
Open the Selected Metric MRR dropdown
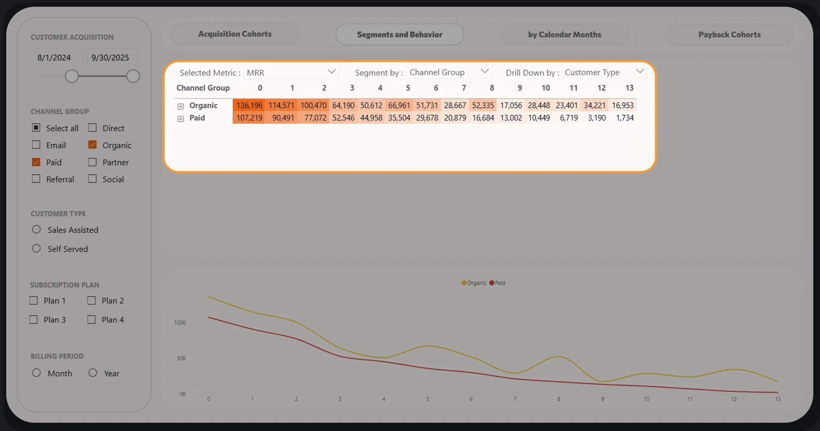tap(291, 72)
